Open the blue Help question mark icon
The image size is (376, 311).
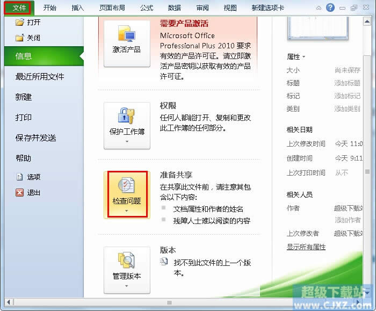pos(330,8)
